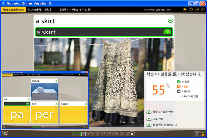Choose '홈 화면으로 돌아가기' in the results panel
Viewport: 207px width, 138px height.
162,125
